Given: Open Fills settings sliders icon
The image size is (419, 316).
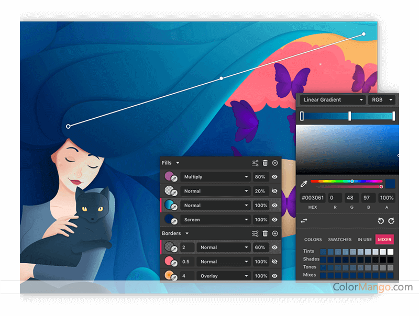Looking at the screenshot, I should (255, 163).
